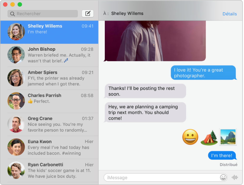Click the grinning face emoji in chat

point(190,137)
